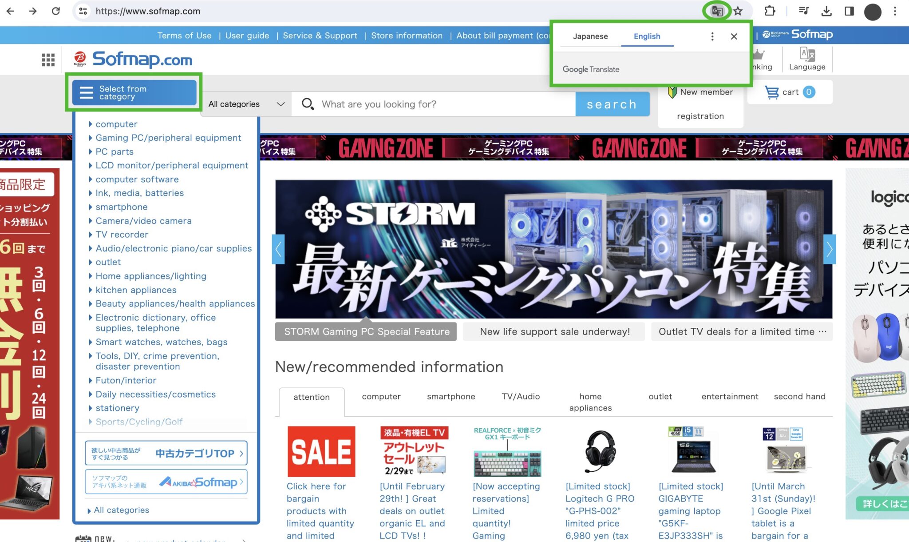Click New member registration
Viewport: 909px width, 542px height.
click(701, 104)
